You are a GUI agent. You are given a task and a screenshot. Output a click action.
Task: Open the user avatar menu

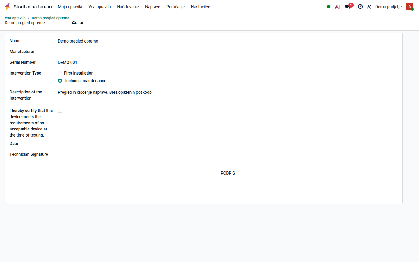(x=410, y=7)
